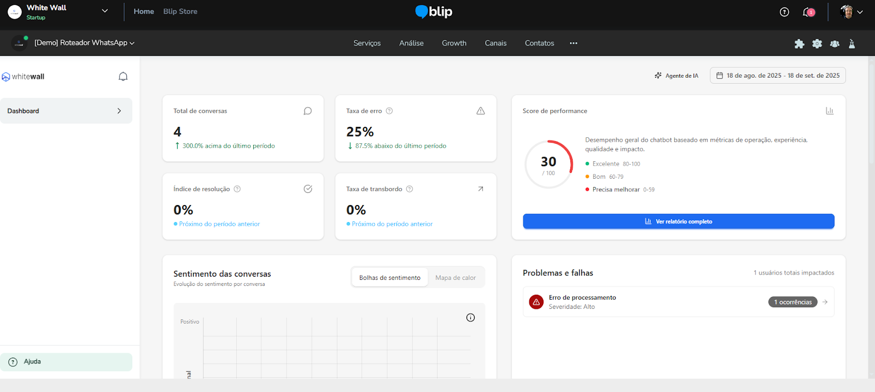
Task: Open the date range picker field
Action: click(x=777, y=75)
